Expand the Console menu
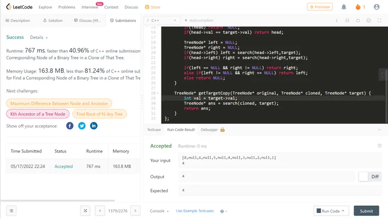 tap(159, 211)
